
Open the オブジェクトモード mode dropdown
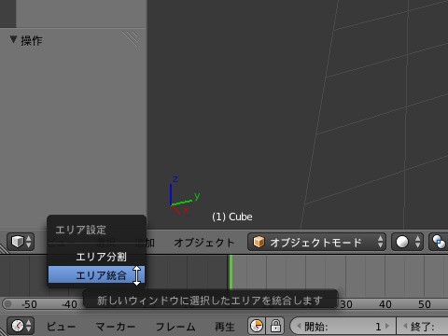click(316, 242)
